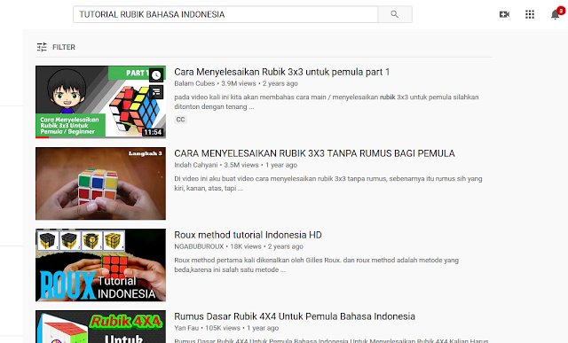
Task: Click the 11:54 duration badge
Action: [153, 132]
